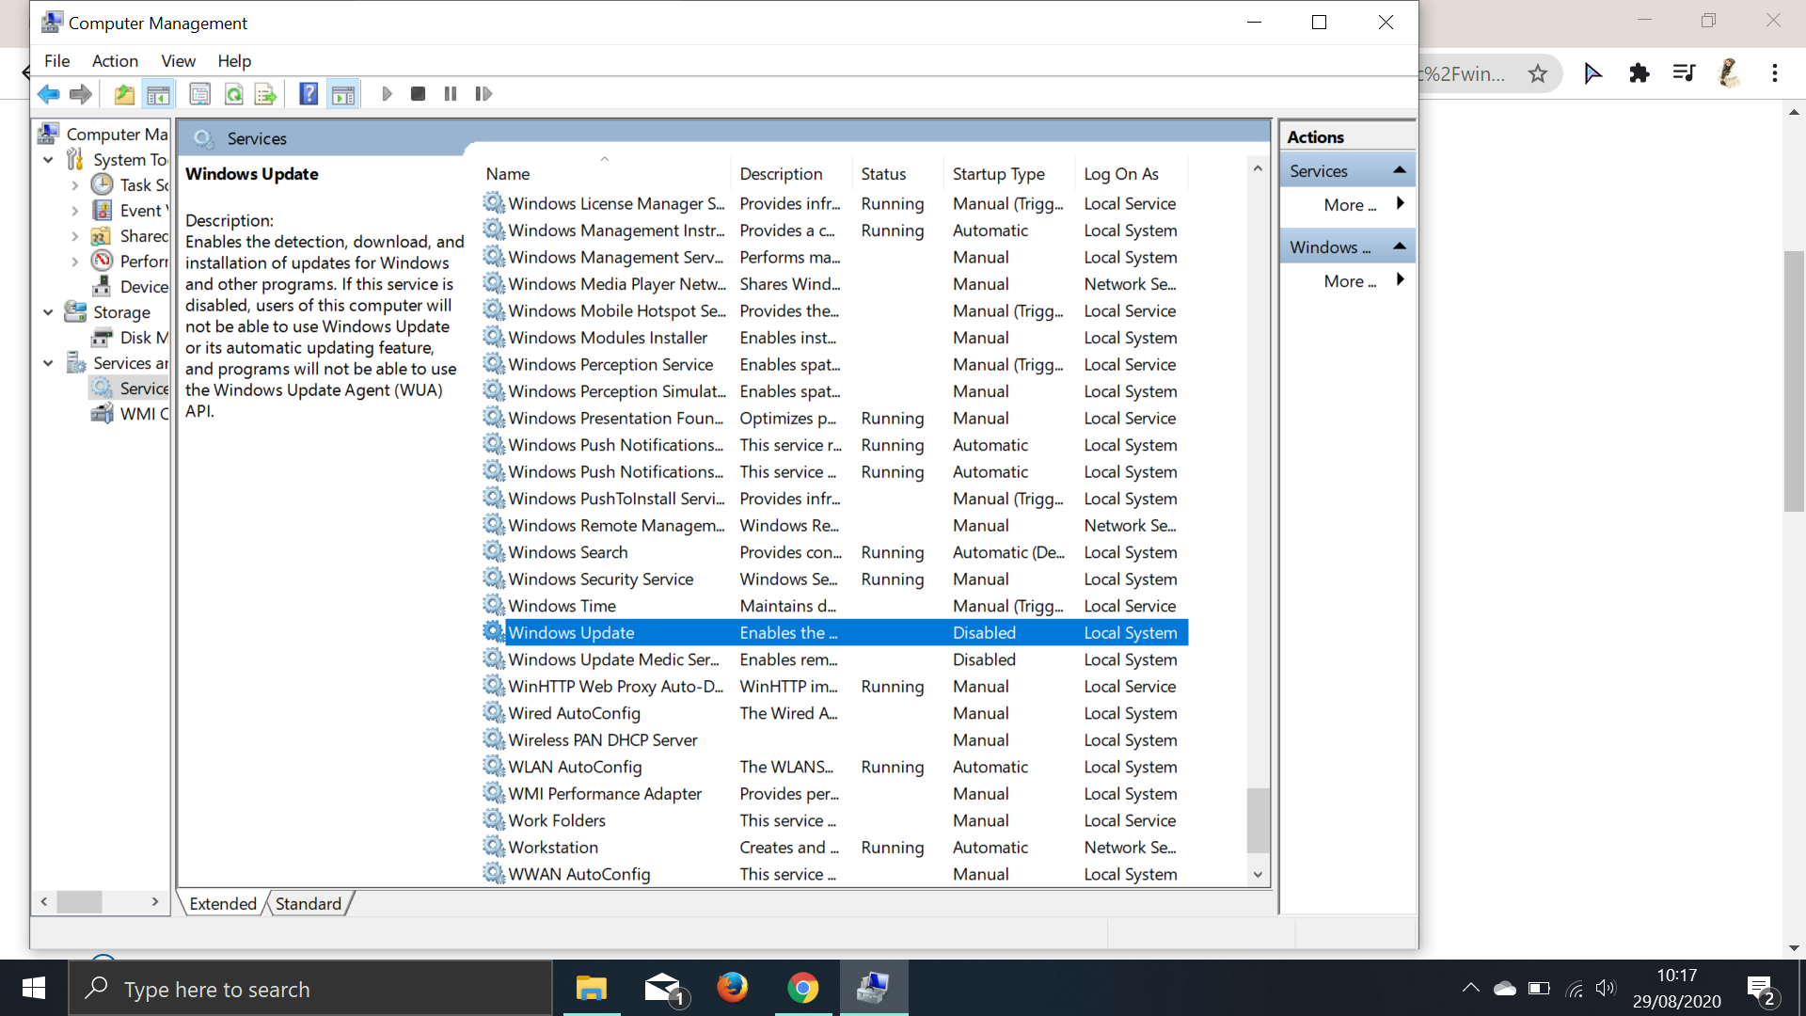
Task: Open Firefox from the taskbar
Action: point(733,988)
